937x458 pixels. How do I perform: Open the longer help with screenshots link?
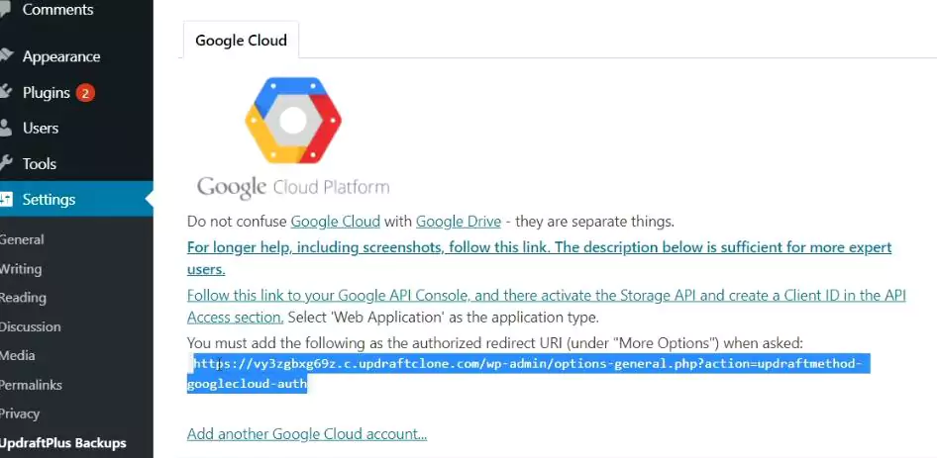pyautogui.click(x=539, y=258)
